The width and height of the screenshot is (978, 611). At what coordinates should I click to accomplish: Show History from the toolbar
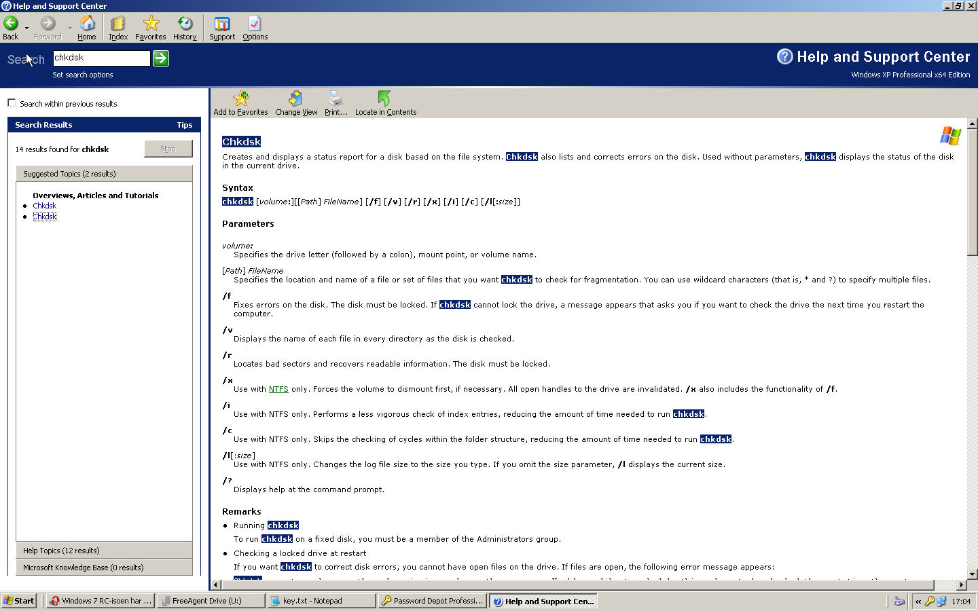(x=185, y=28)
